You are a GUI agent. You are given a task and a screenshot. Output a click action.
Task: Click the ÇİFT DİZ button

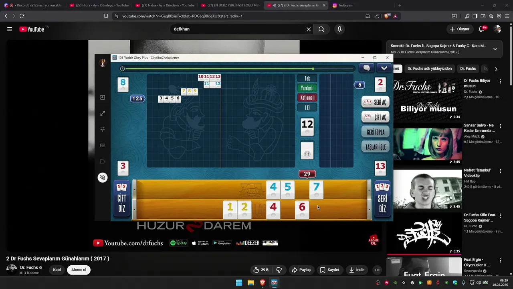tap(121, 198)
